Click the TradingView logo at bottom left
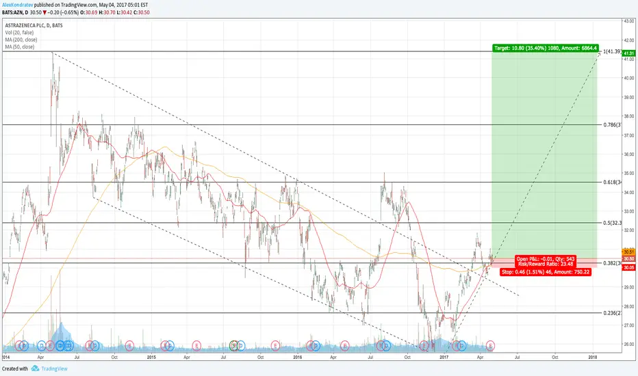The width and height of the screenshot is (638, 376). point(35,368)
